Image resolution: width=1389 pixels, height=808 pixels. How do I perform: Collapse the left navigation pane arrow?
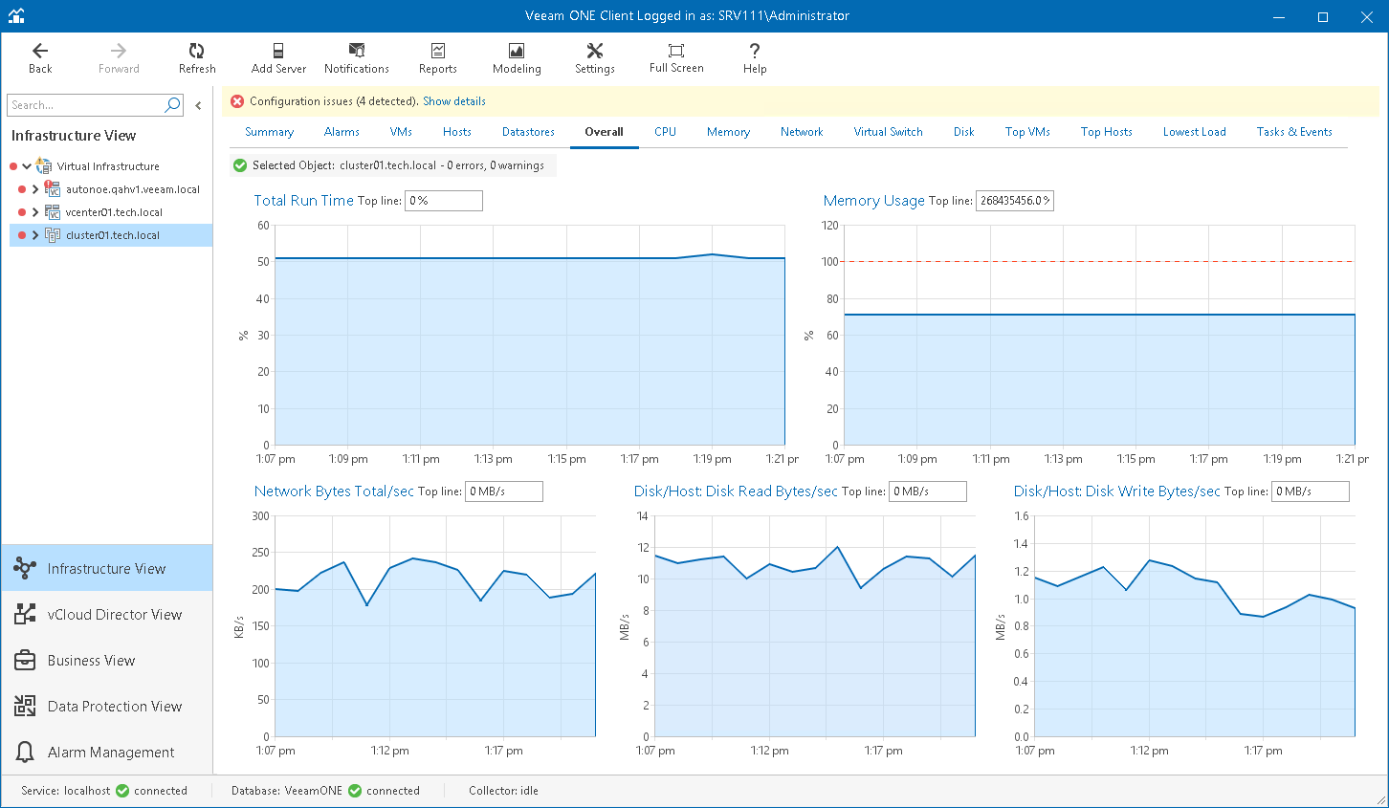tap(198, 105)
